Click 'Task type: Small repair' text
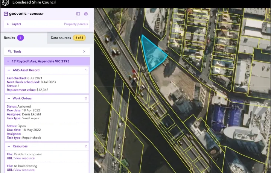 [x=23, y=118]
